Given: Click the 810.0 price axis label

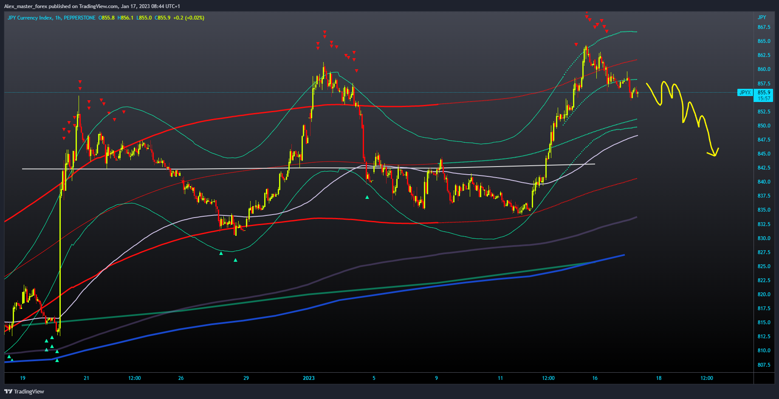Looking at the screenshot, I should click(764, 351).
